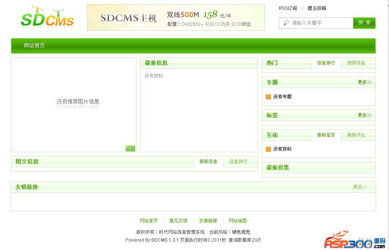This screenshot has width=389, height=250.
Task: Switch to 推荐信息 tab in 热门 panel
Action: (356, 63)
